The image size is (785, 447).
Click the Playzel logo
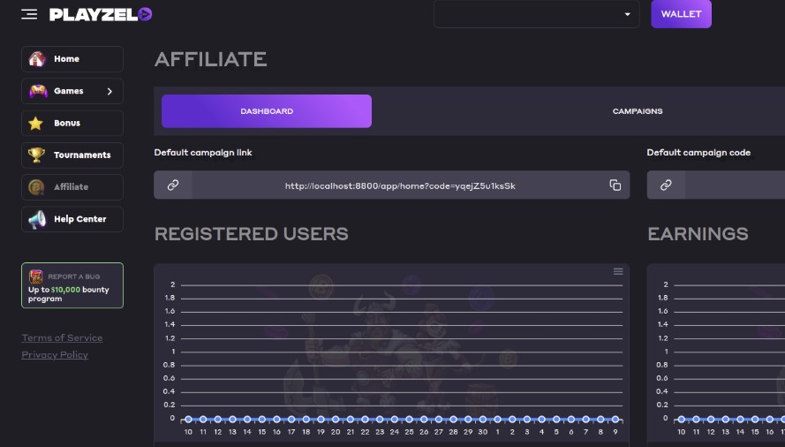click(101, 14)
